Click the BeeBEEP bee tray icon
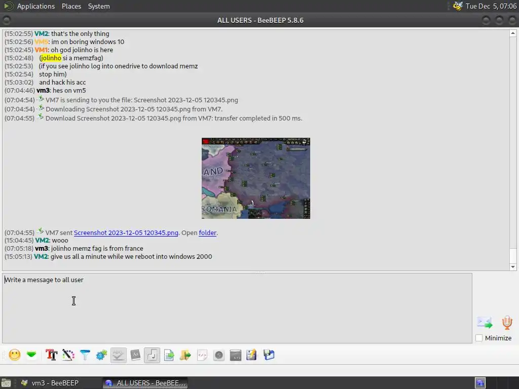This screenshot has height=389, width=519. pyautogui.click(x=458, y=6)
